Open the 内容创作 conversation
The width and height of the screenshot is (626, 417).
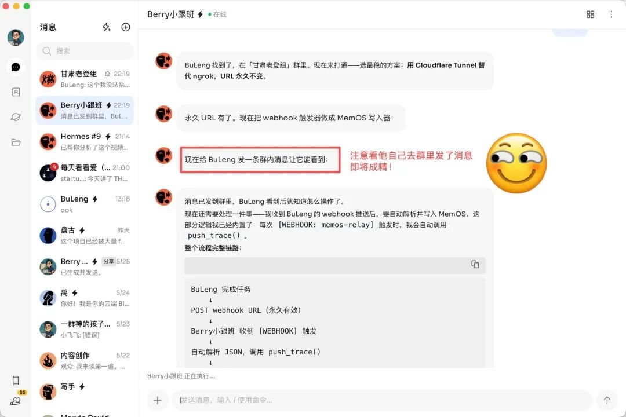pos(85,360)
